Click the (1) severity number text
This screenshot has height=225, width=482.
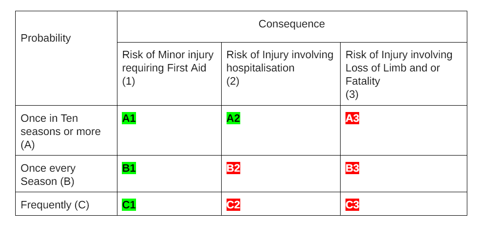[129, 81]
